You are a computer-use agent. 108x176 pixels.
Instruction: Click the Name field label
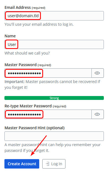(x=10, y=36)
